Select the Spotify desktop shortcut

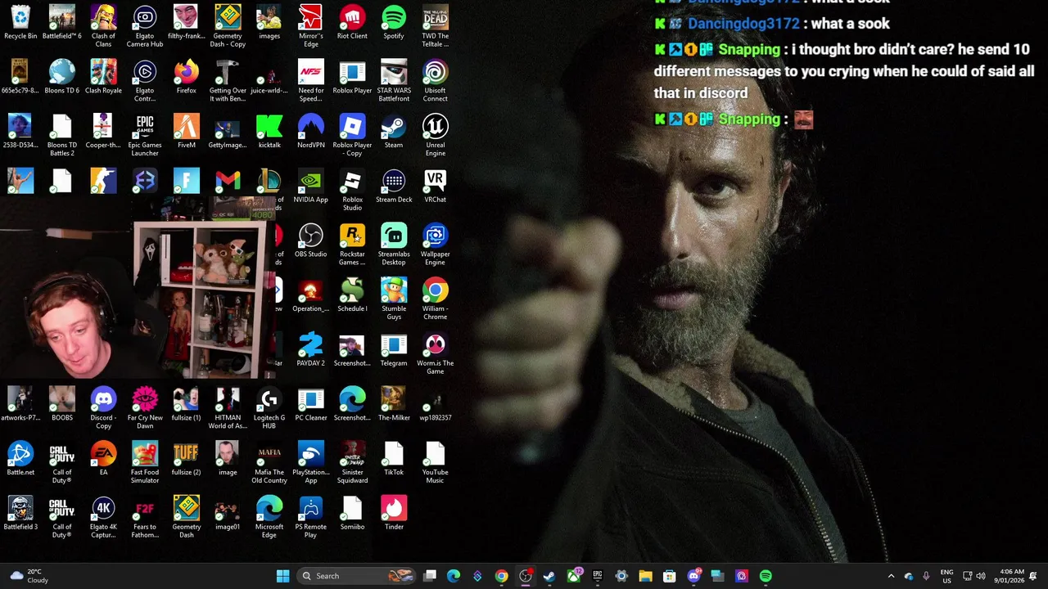point(394,22)
